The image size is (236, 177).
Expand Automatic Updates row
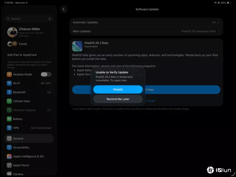click(146, 23)
